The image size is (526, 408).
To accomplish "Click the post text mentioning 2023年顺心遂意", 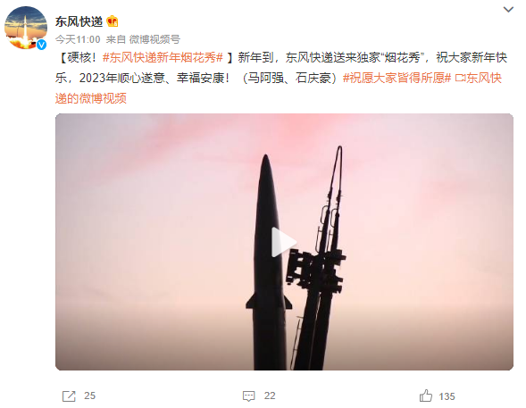I will (122, 78).
